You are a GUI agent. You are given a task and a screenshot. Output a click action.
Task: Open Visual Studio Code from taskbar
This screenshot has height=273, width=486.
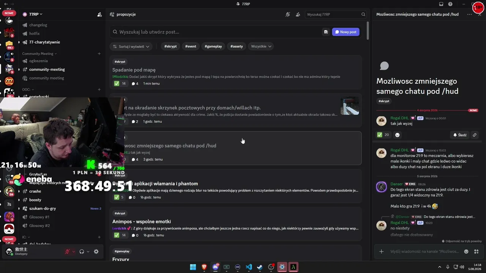coord(249,267)
